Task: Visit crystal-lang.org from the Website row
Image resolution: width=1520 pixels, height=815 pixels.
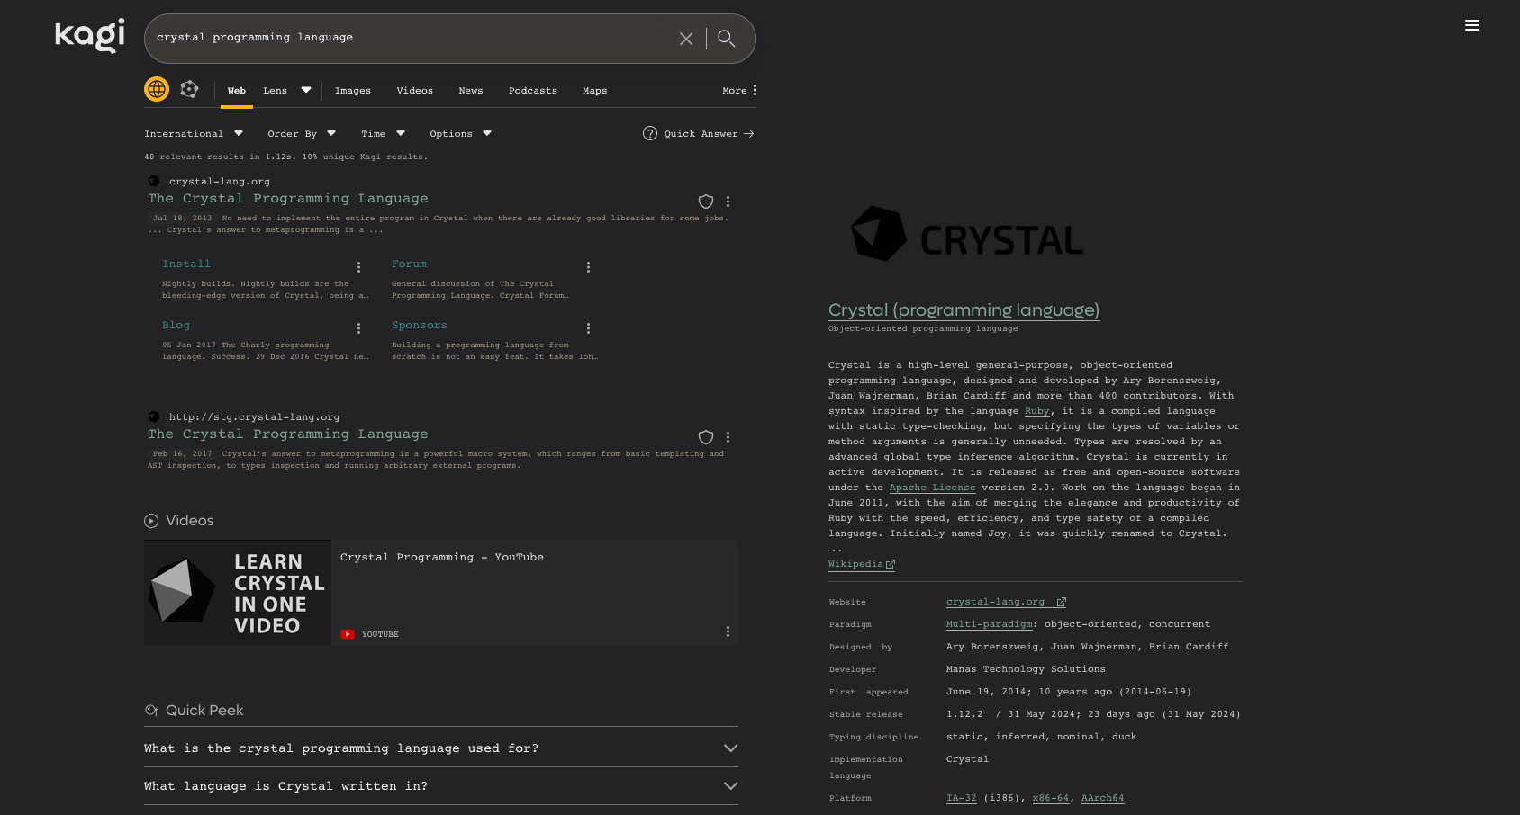Action: click(994, 601)
